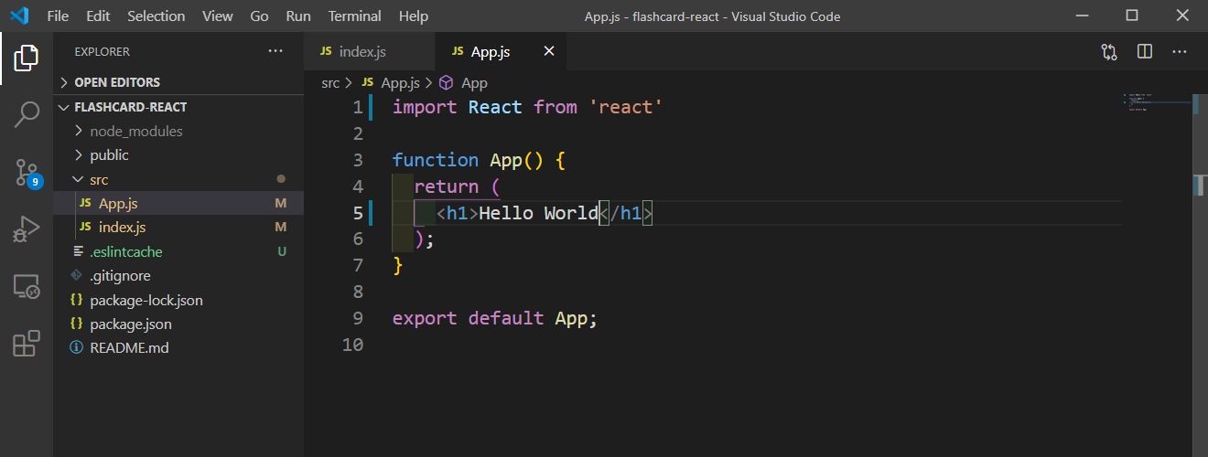This screenshot has height=457, width=1208.
Task: Open the Explorer view in activity bar
Action: (x=27, y=58)
